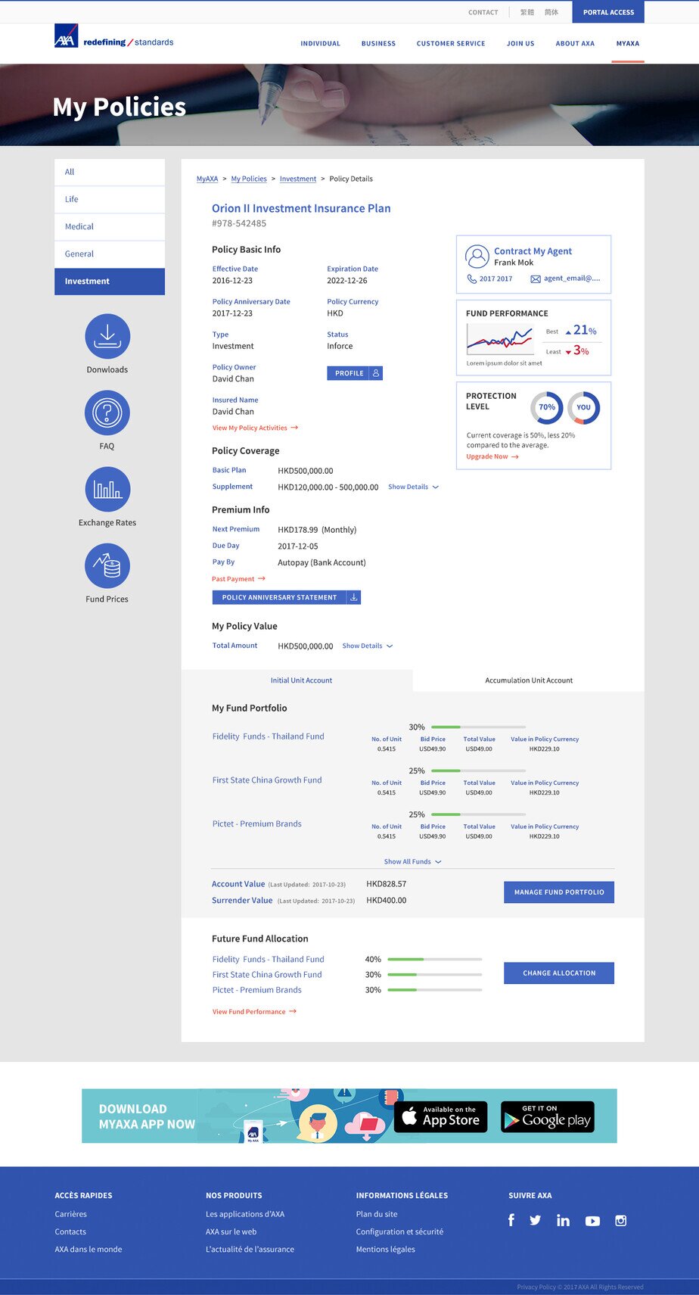
Task: Select the General policies category
Action: (x=110, y=254)
